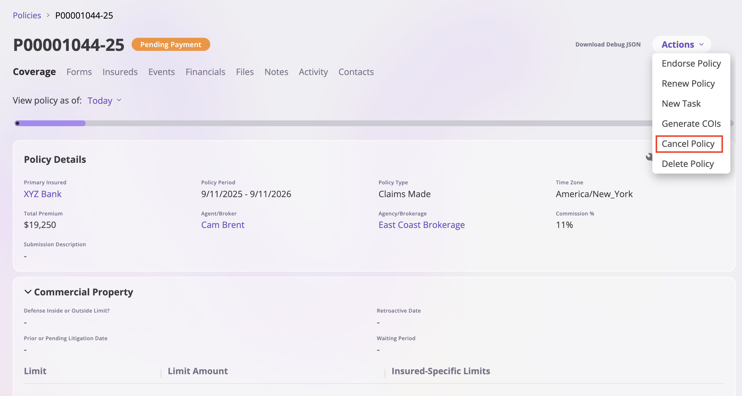Collapse the Commercial Property section
This screenshot has height=396, width=742.
(x=28, y=292)
